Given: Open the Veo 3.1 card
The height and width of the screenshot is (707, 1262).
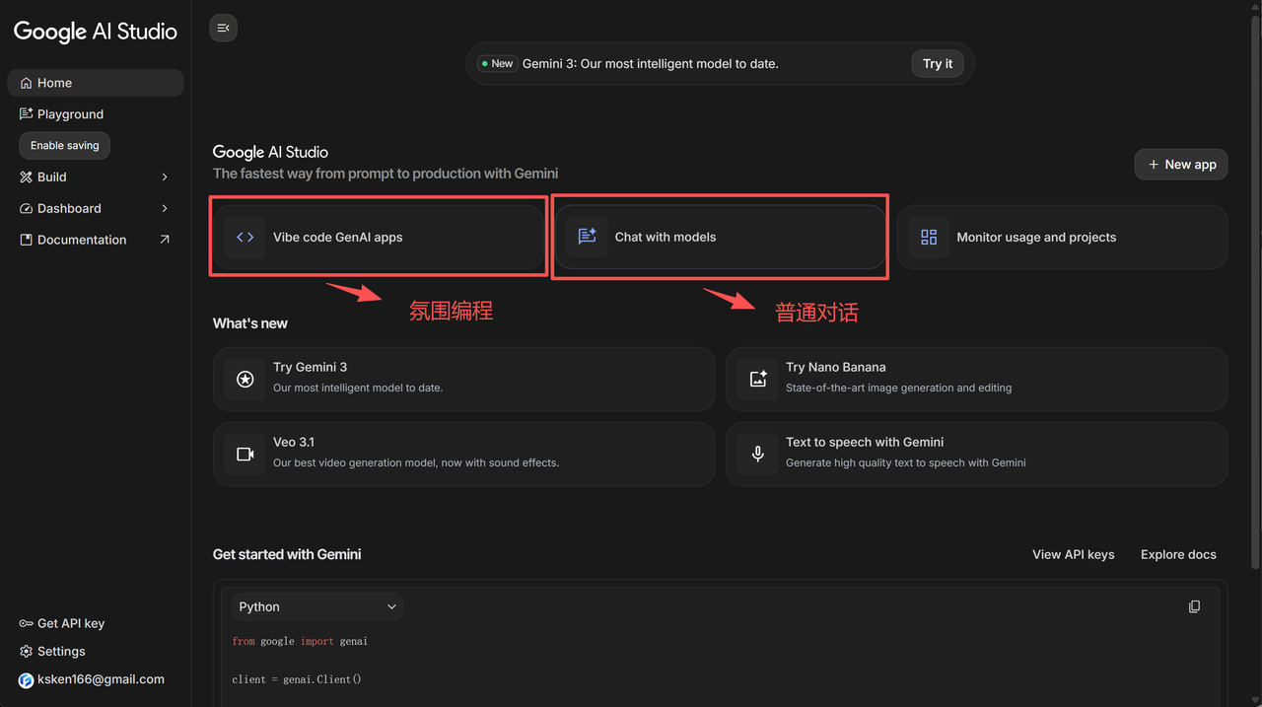Looking at the screenshot, I should (463, 454).
